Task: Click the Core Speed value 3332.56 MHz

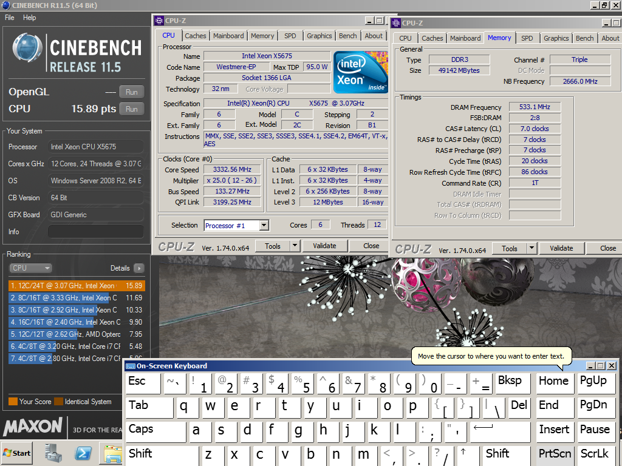Action: 232,170
